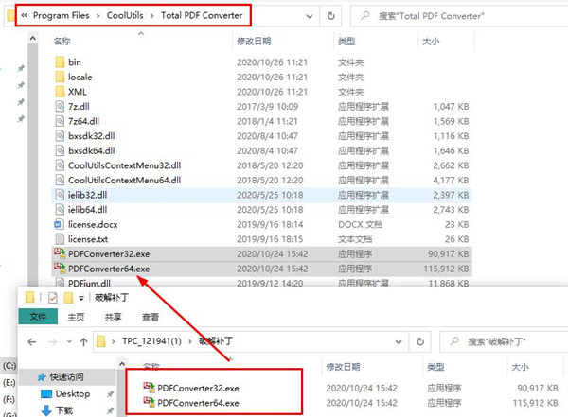The height and width of the screenshot is (417, 568).
Task: Select PDFConverter32.exe icon in 破解补丁 window
Action: pos(149,388)
